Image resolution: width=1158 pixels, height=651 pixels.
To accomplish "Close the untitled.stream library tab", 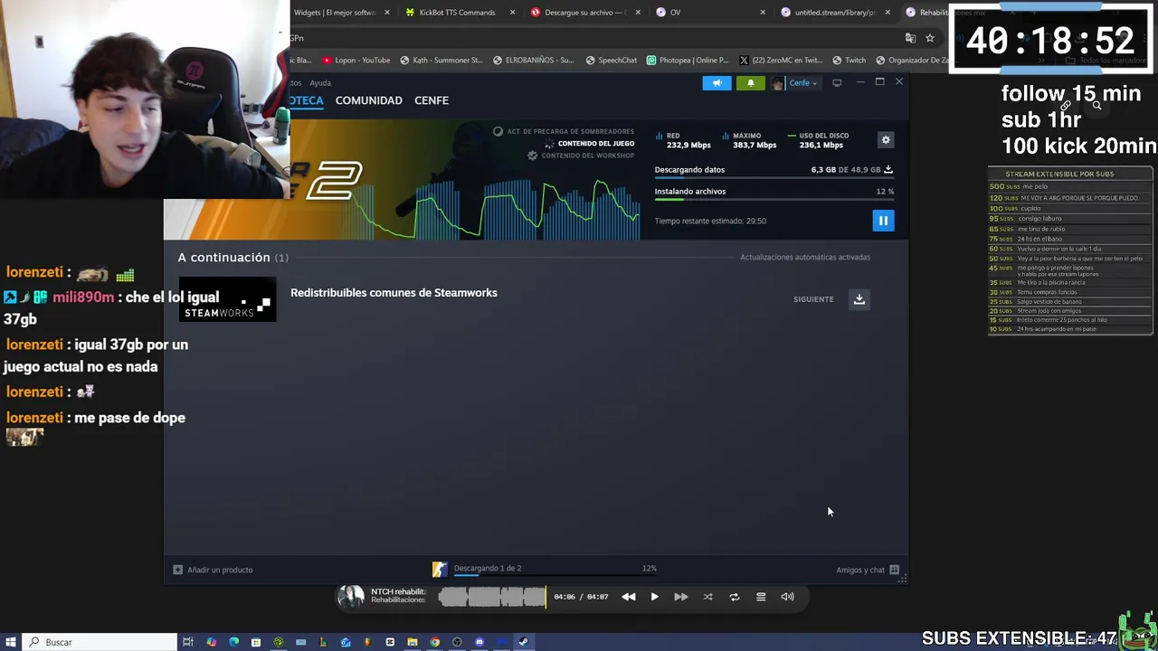I will coord(887,13).
